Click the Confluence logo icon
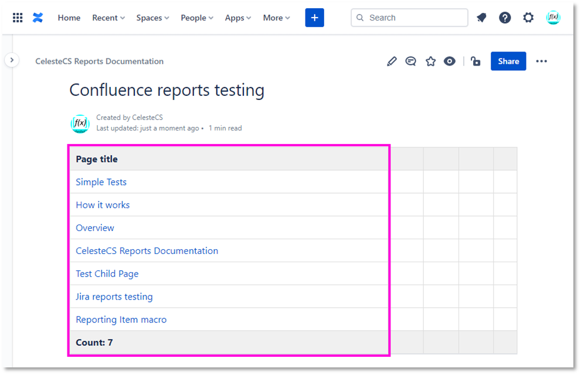Viewport: 581px width, 375px height. point(38,18)
